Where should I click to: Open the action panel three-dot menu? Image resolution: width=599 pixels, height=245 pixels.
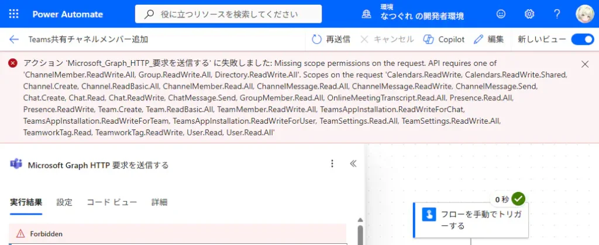click(332, 164)
